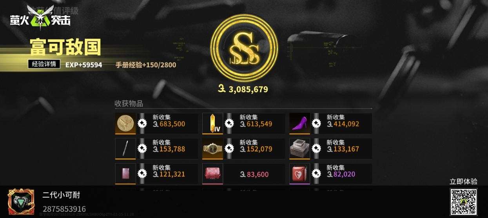
Task: Click the new-collection badge beside 613,549
Action: point(229,124)
